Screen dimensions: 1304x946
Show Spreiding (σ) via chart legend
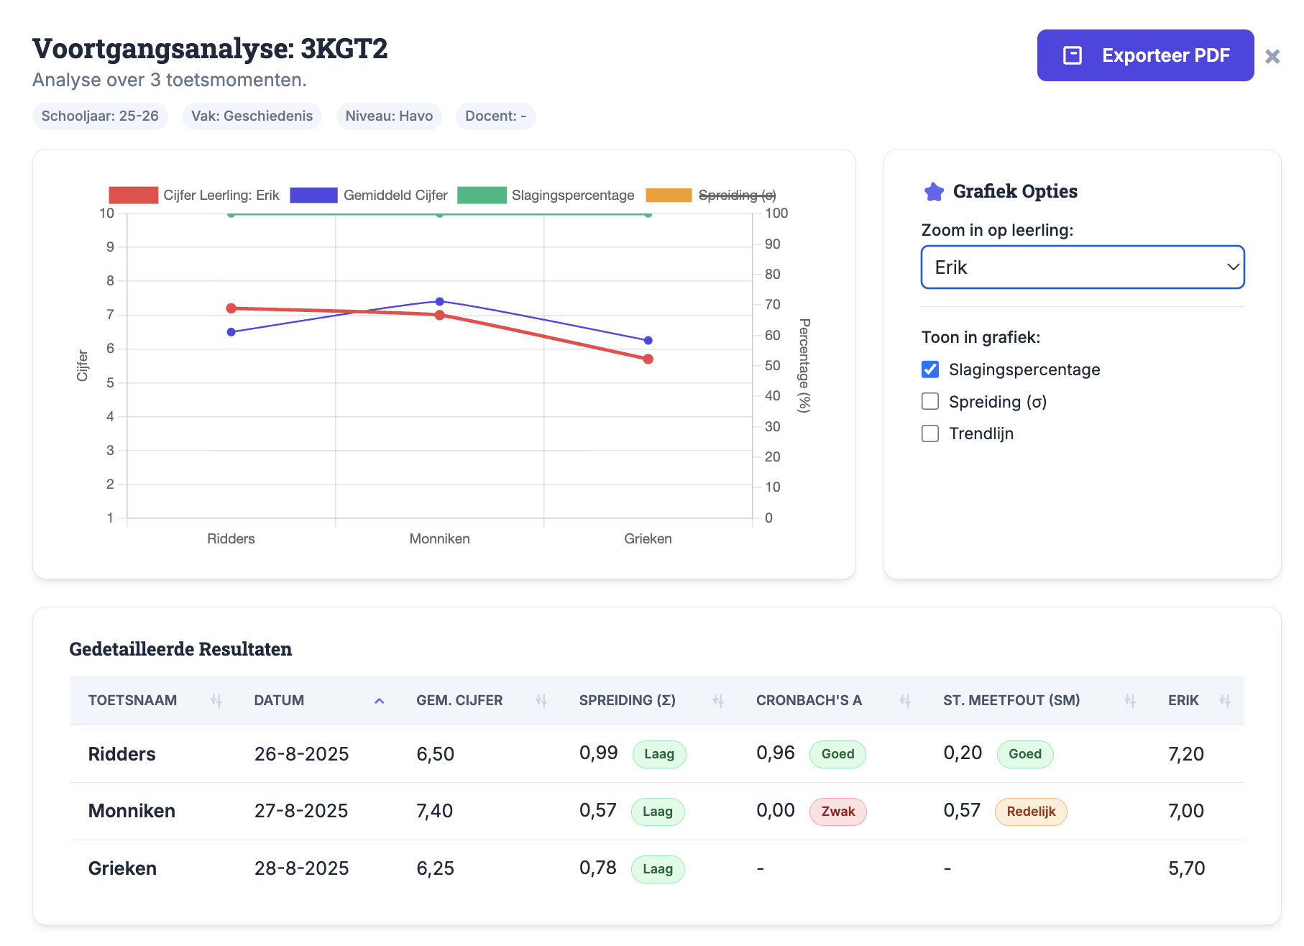711,196
